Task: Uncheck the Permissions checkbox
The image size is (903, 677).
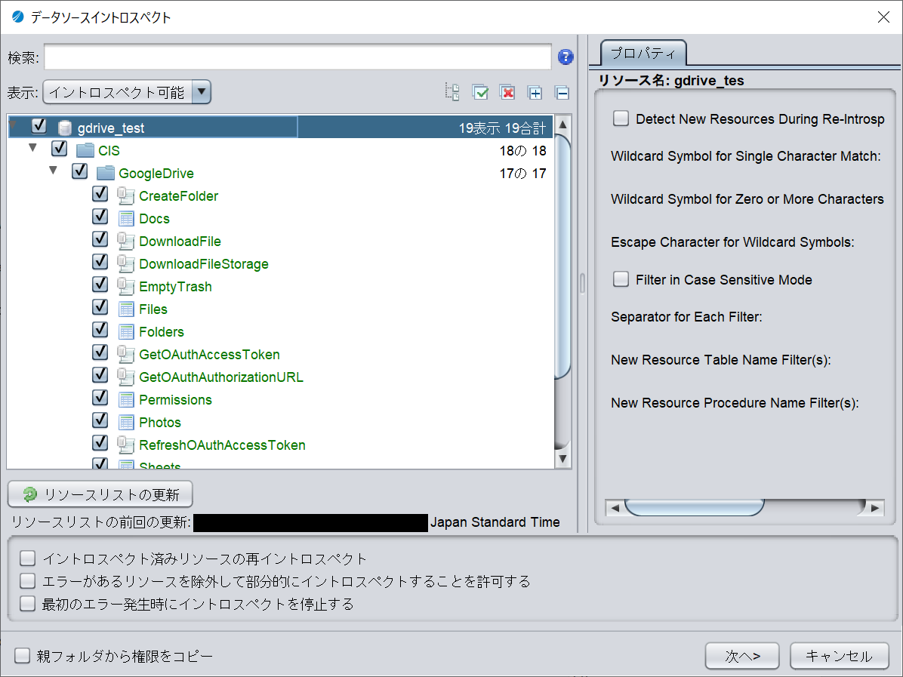Action: [x=100, y=397]
